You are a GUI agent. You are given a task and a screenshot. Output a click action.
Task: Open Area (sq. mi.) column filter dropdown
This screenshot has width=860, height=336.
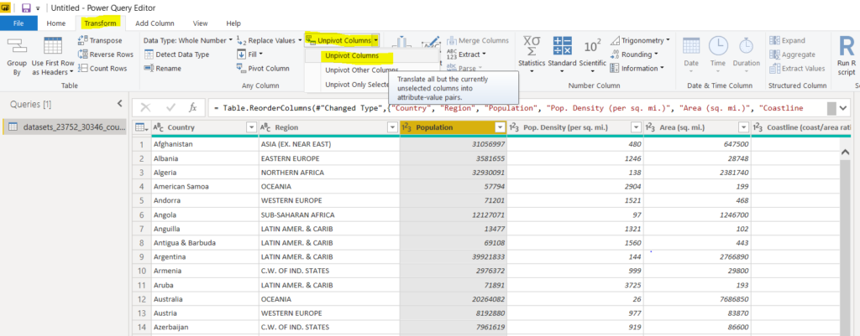click(x=743, y=127)
